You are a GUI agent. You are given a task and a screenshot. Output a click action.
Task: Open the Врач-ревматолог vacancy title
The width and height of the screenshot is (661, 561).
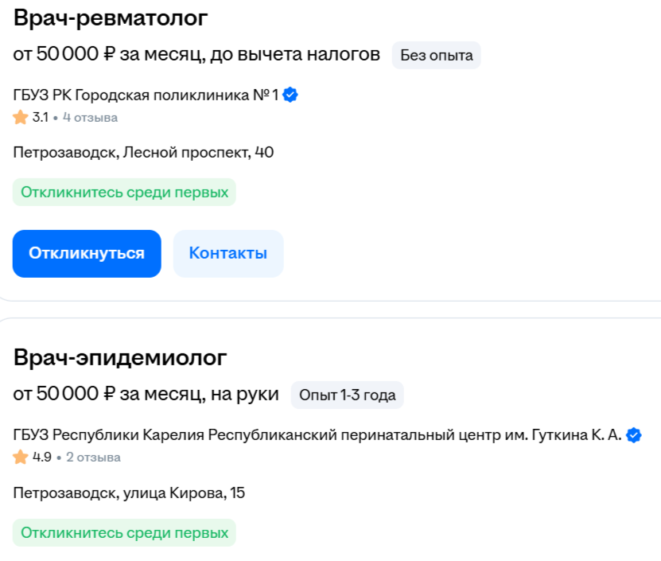tap(111, 17)
